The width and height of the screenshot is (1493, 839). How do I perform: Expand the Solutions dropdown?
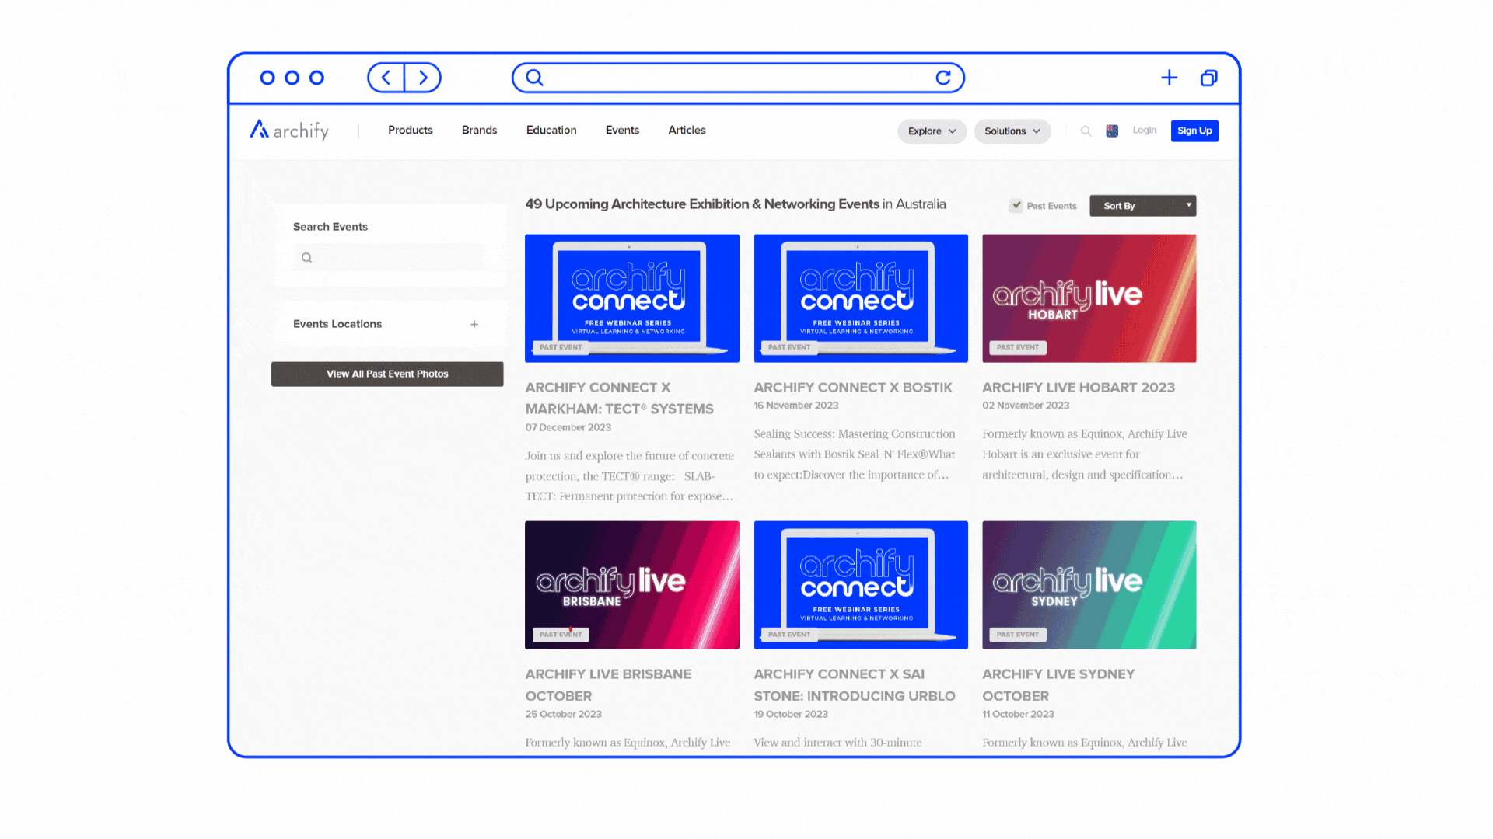coord(1012,131)
